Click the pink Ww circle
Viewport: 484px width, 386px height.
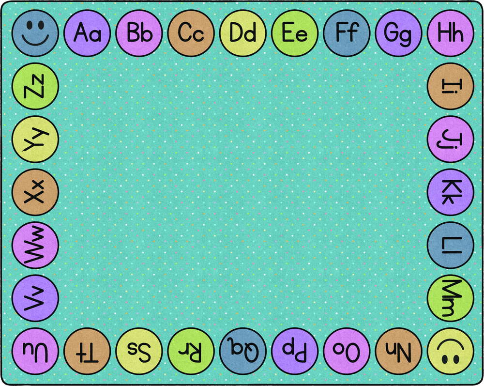(x=35, y=245)
